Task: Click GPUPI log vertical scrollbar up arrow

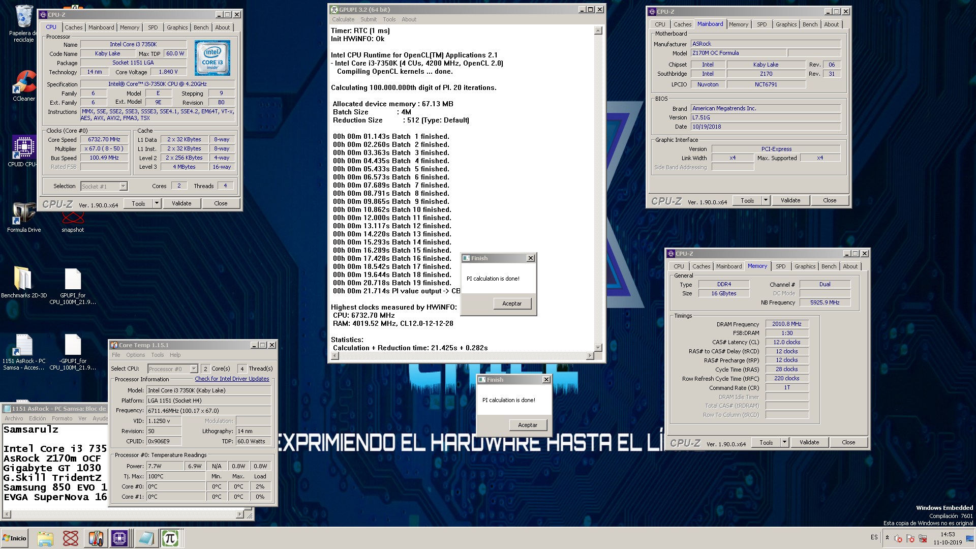Action: tap(598, 30)
